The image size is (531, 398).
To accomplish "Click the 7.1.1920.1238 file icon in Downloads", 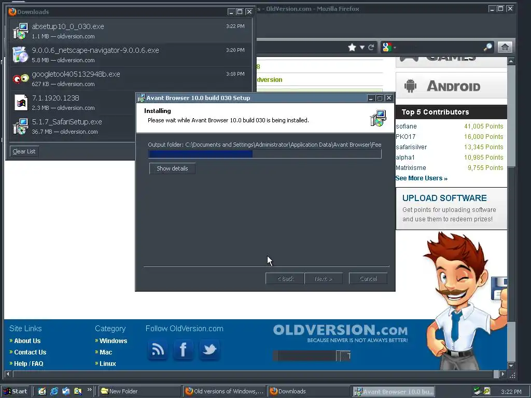I will point(21,103).
